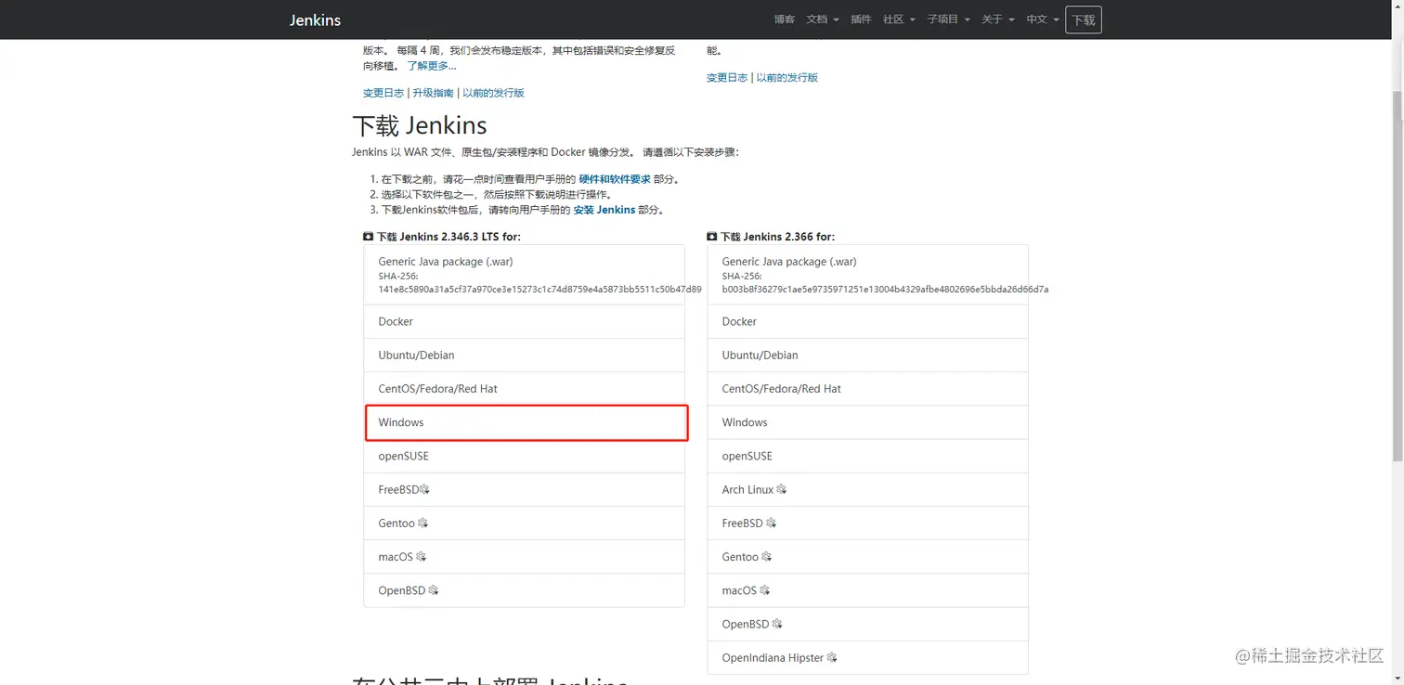Open the 硬件和软件要求 link
The width and height of the screenshot is (1404, 685).
615,179
